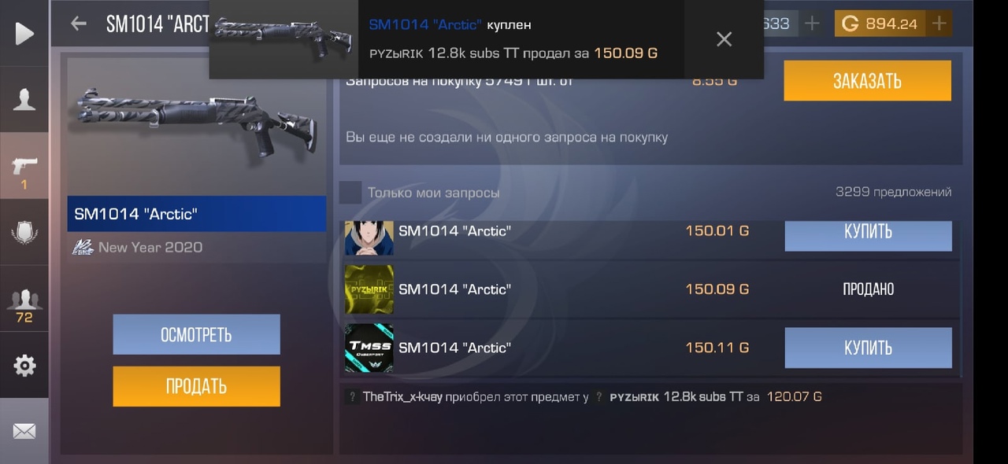Add gold via plus next to 894.24

pos(939,24)
